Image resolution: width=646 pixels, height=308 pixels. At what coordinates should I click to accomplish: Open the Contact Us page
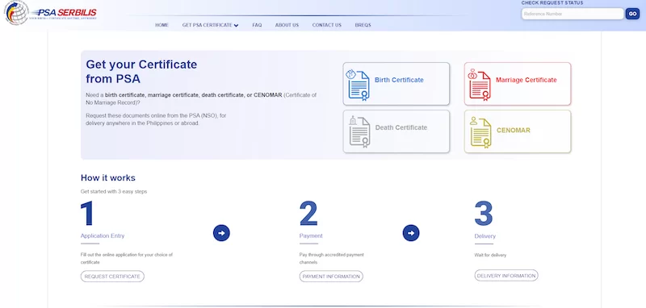(327, 25)
